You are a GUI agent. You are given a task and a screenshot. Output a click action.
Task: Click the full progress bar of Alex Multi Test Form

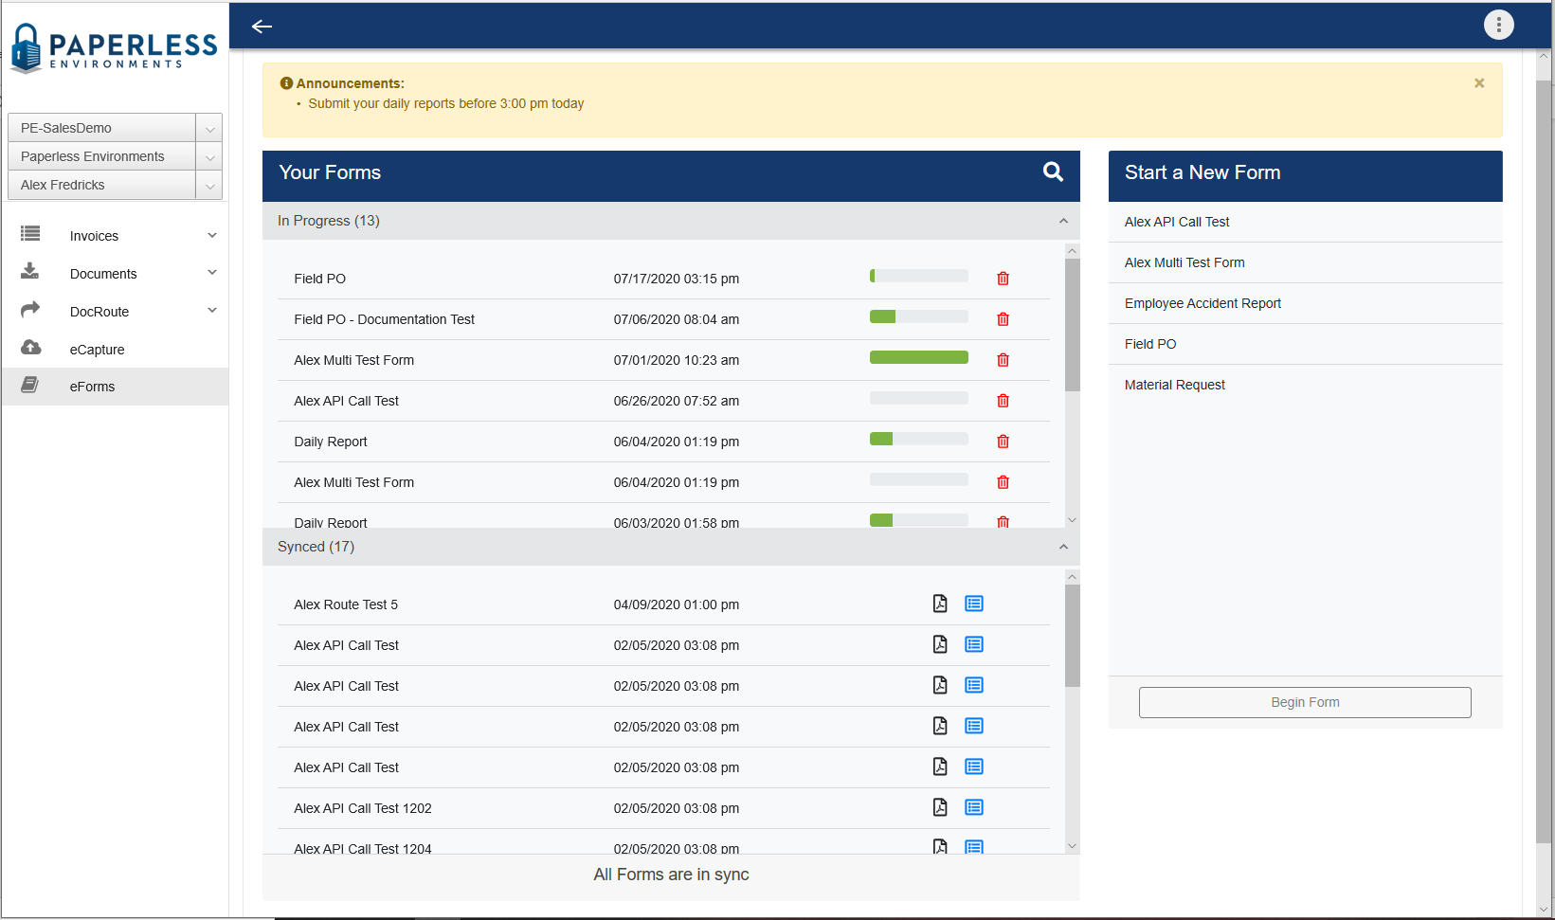[x=919, y=357]
